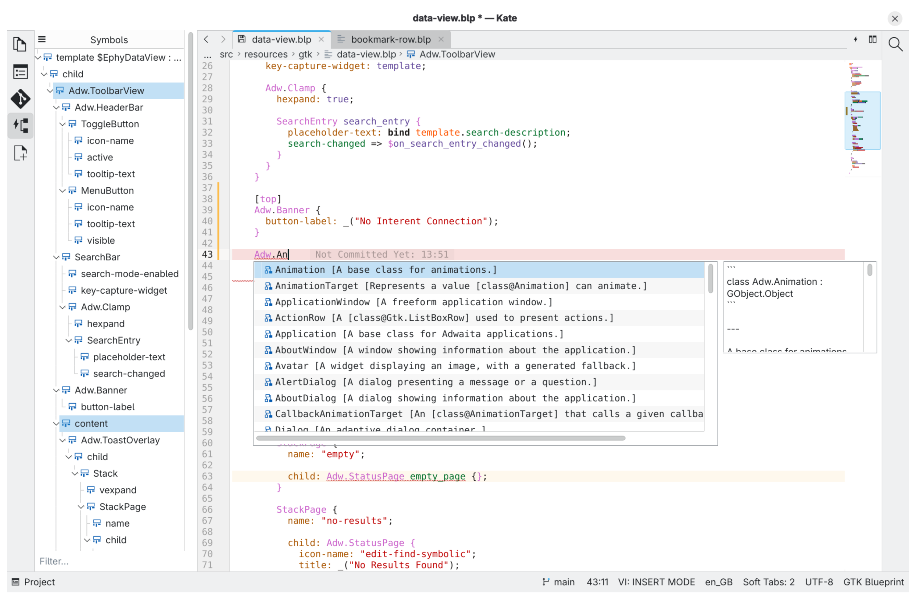Navigate back with left arrow
The height and width of the screenshot is (599, 916).
(206, 39)
